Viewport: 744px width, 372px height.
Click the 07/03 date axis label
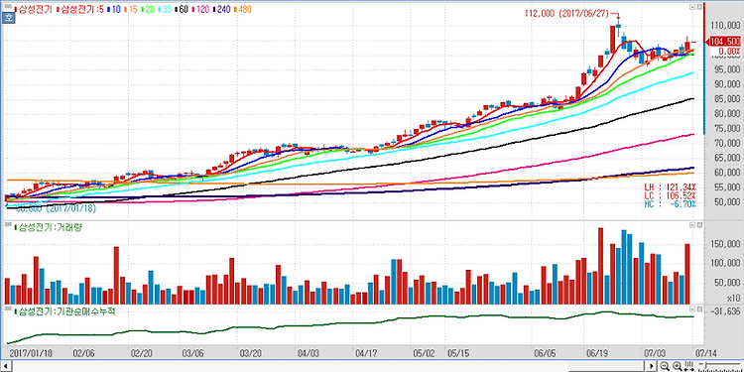point(655,353)
